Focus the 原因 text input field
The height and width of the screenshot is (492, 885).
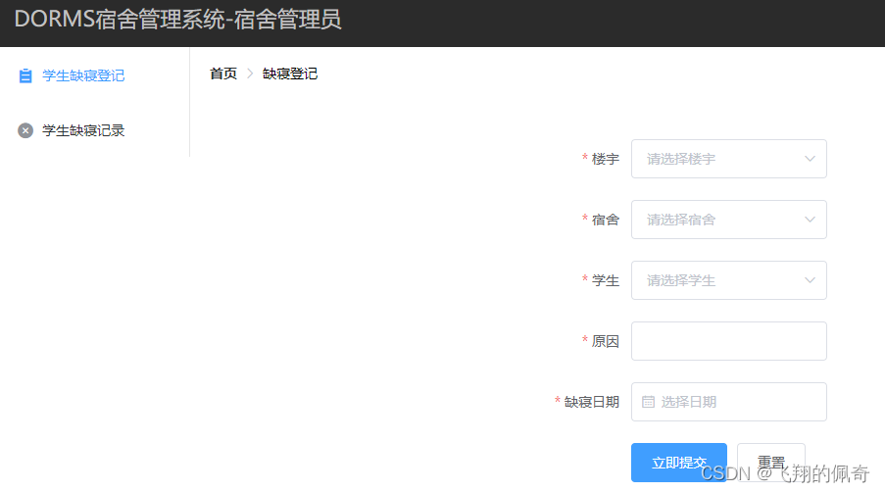click(728, 341)
